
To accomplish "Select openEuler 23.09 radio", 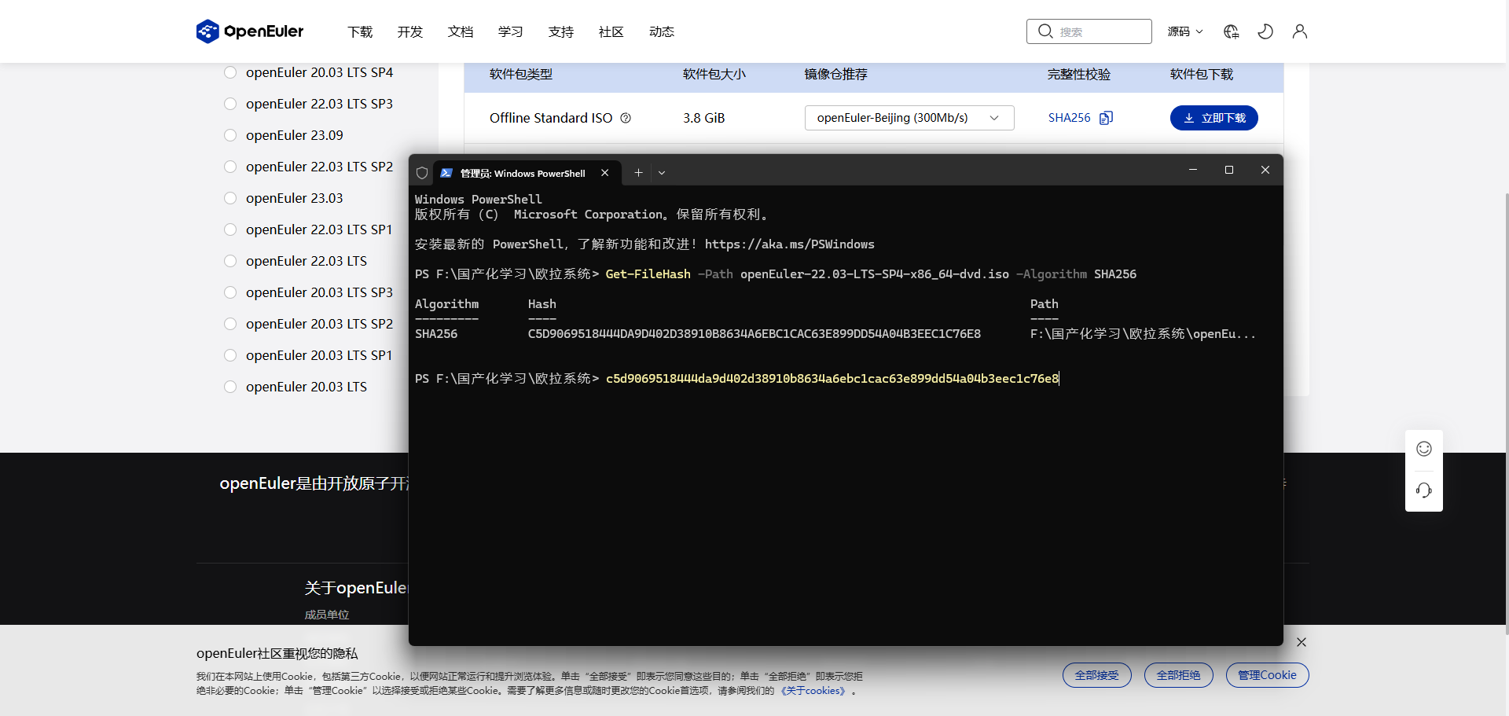I will [x=230, y=135].
